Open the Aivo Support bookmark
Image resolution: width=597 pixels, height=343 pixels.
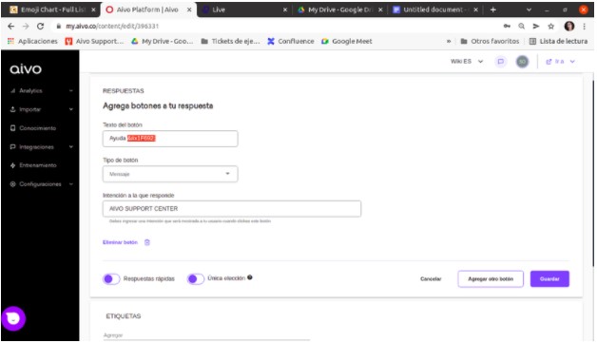click(94, 41)
